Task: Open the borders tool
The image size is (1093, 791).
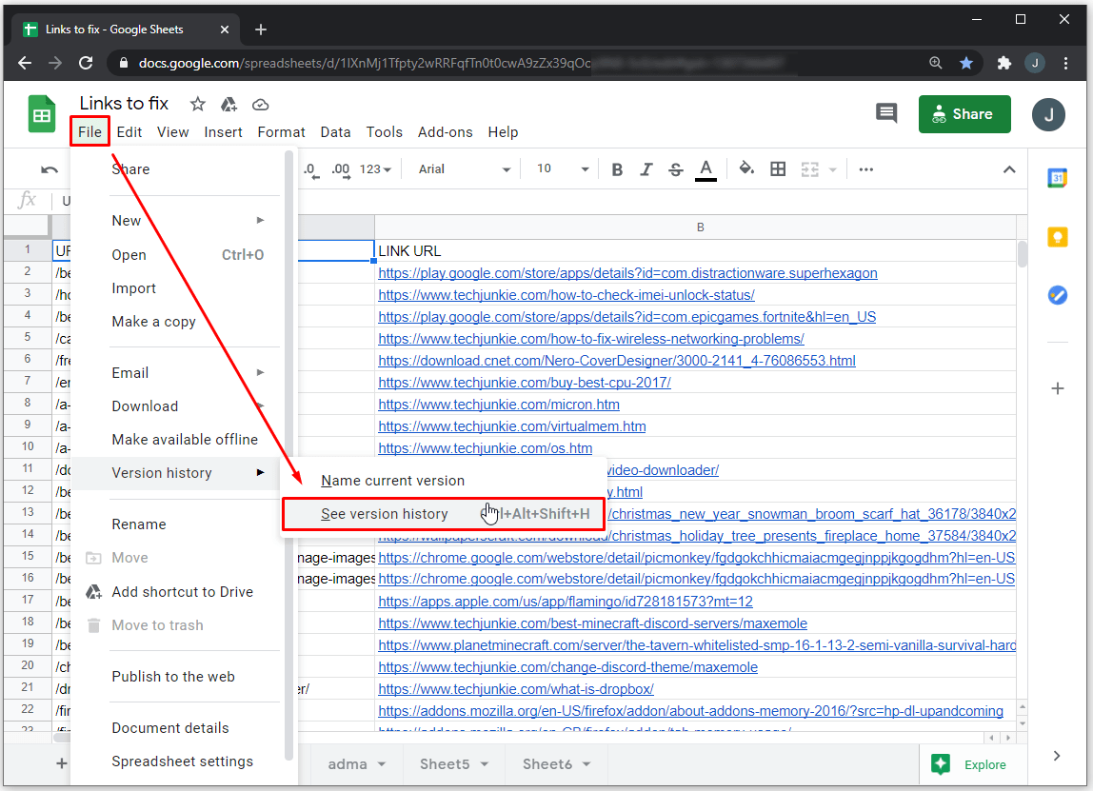Action: coord(778,169)
